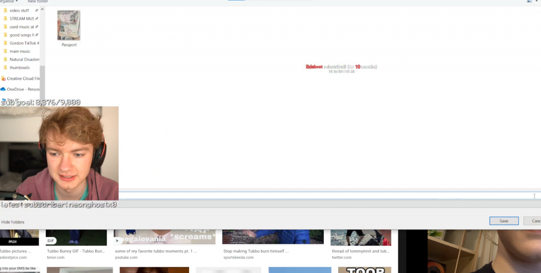Click Hide Folders in the dialog
The height and width of the screenshot is (273, 541).
13,222
